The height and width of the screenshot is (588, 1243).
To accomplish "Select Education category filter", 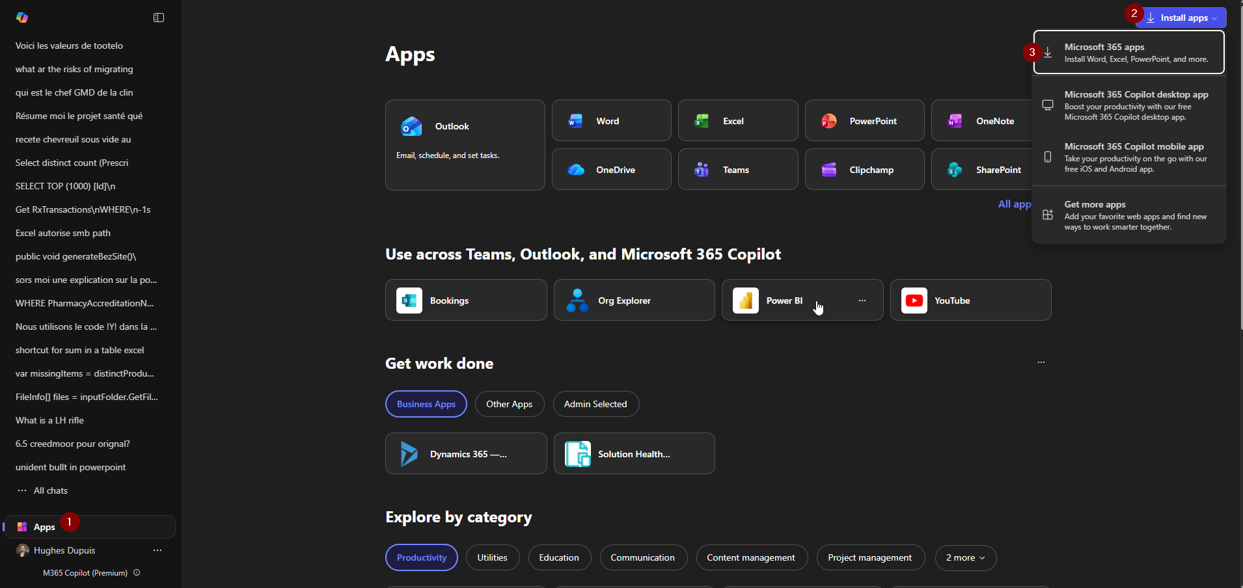I will click(559, 557).
